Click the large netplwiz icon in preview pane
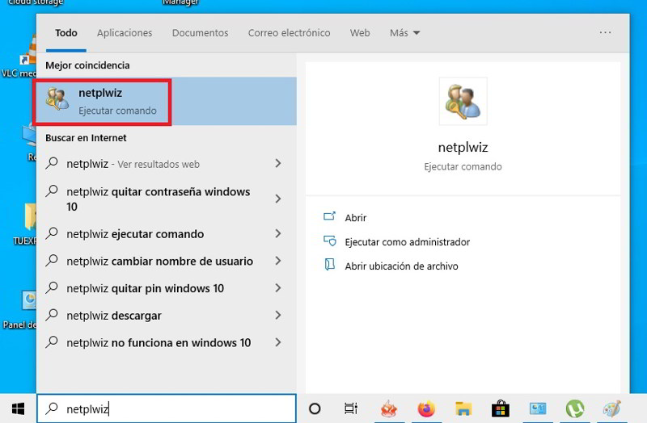 point(463,102)
